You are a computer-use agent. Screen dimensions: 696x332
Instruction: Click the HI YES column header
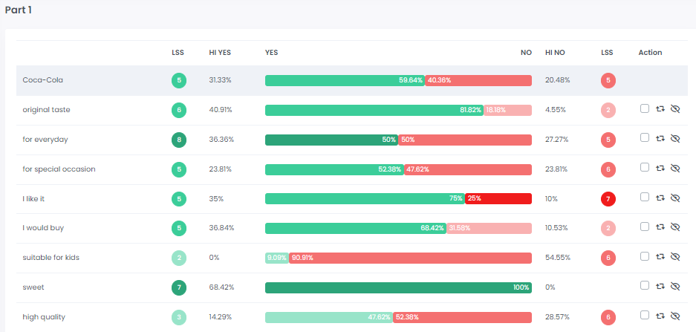tap(220, 53)
